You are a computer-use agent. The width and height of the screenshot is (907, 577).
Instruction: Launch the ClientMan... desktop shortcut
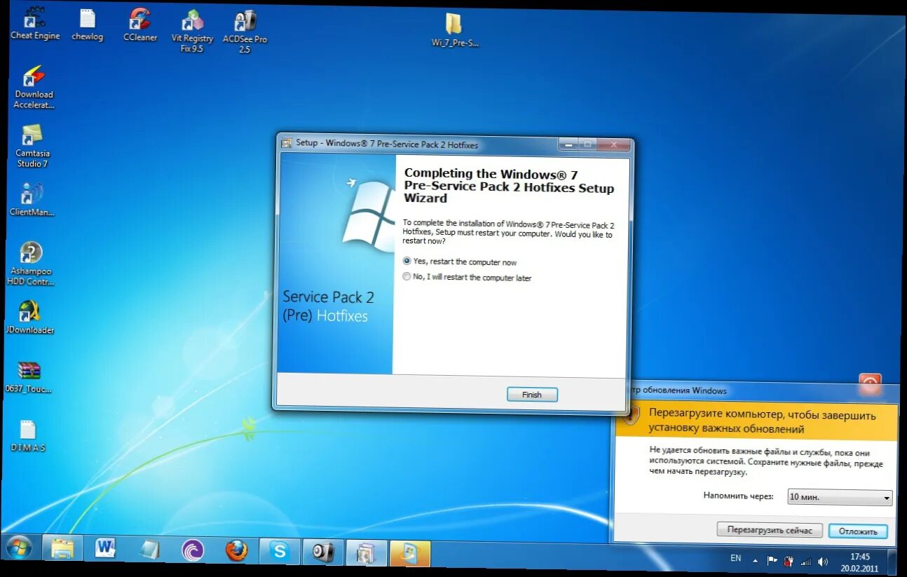coord(32,200)
